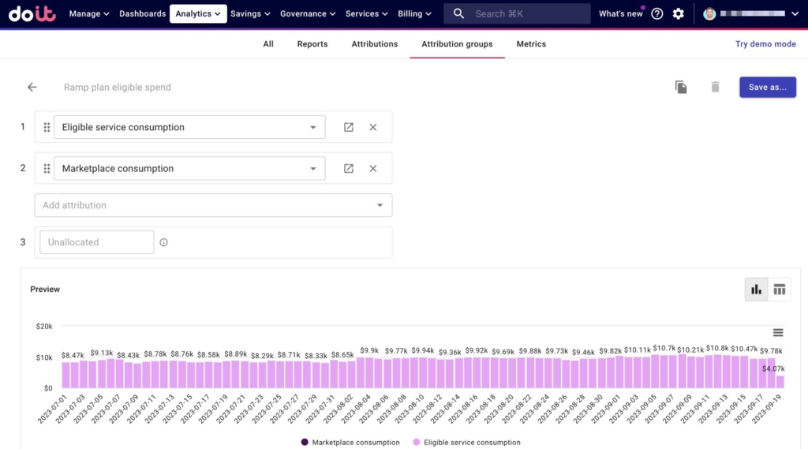Switch preview to table view
Image resolution: width=808 pixels, height=449 pixels.
tap(780, 290)
